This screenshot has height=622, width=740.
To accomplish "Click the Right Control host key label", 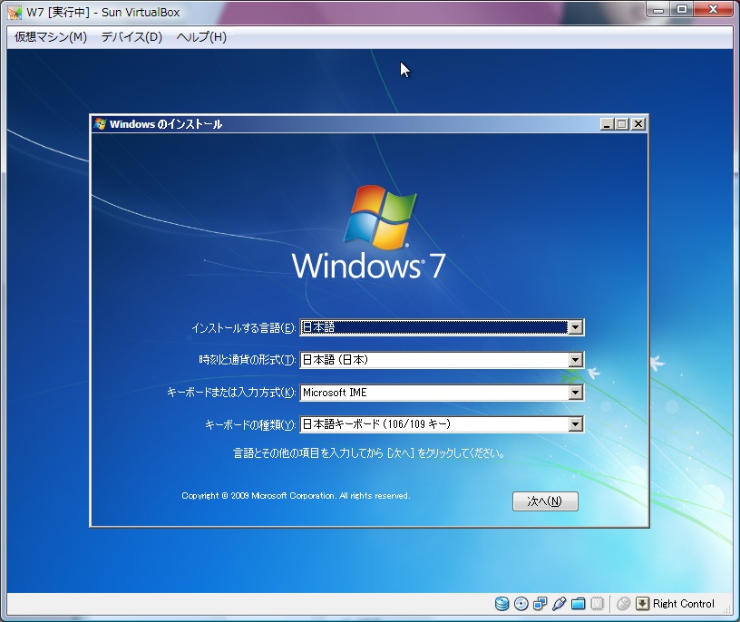I will (684, 604).
